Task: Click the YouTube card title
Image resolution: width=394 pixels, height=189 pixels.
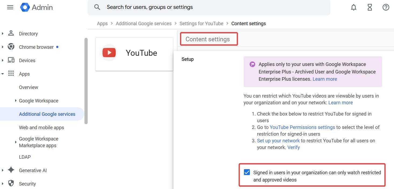Action: (141, 53)
